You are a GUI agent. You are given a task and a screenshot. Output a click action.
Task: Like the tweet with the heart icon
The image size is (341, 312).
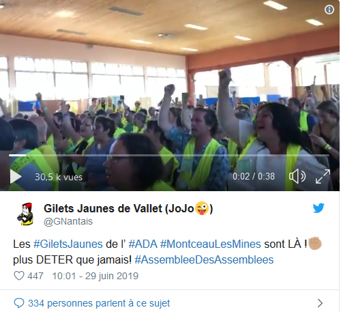(19, 276)
